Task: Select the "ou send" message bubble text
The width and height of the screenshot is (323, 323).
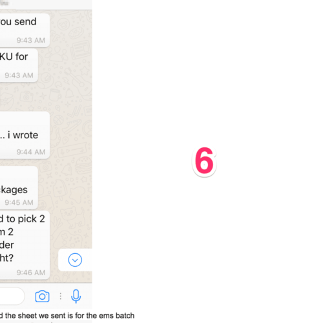Action: pyautogui.click(x=18, y=21)
